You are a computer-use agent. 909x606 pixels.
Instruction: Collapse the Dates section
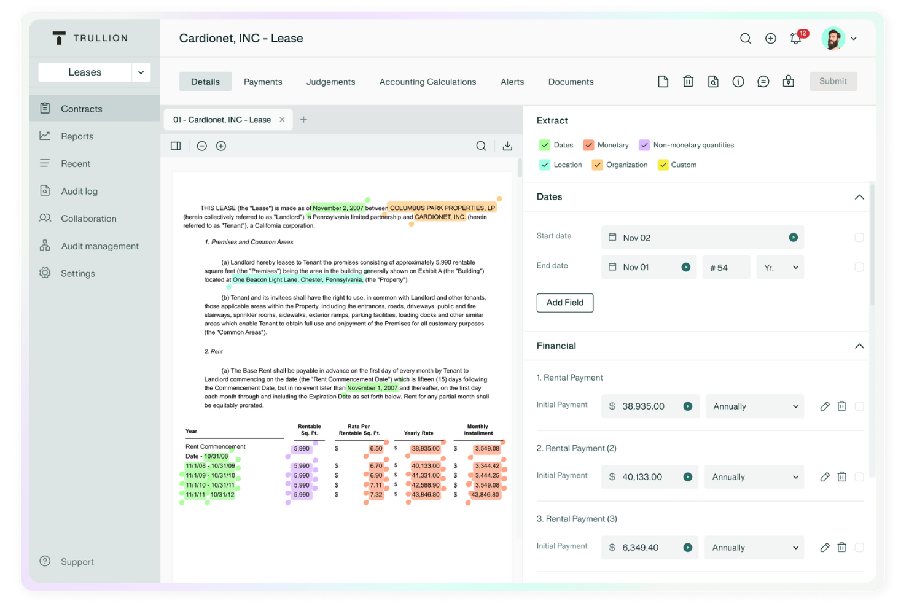click(x=859, y=197)
